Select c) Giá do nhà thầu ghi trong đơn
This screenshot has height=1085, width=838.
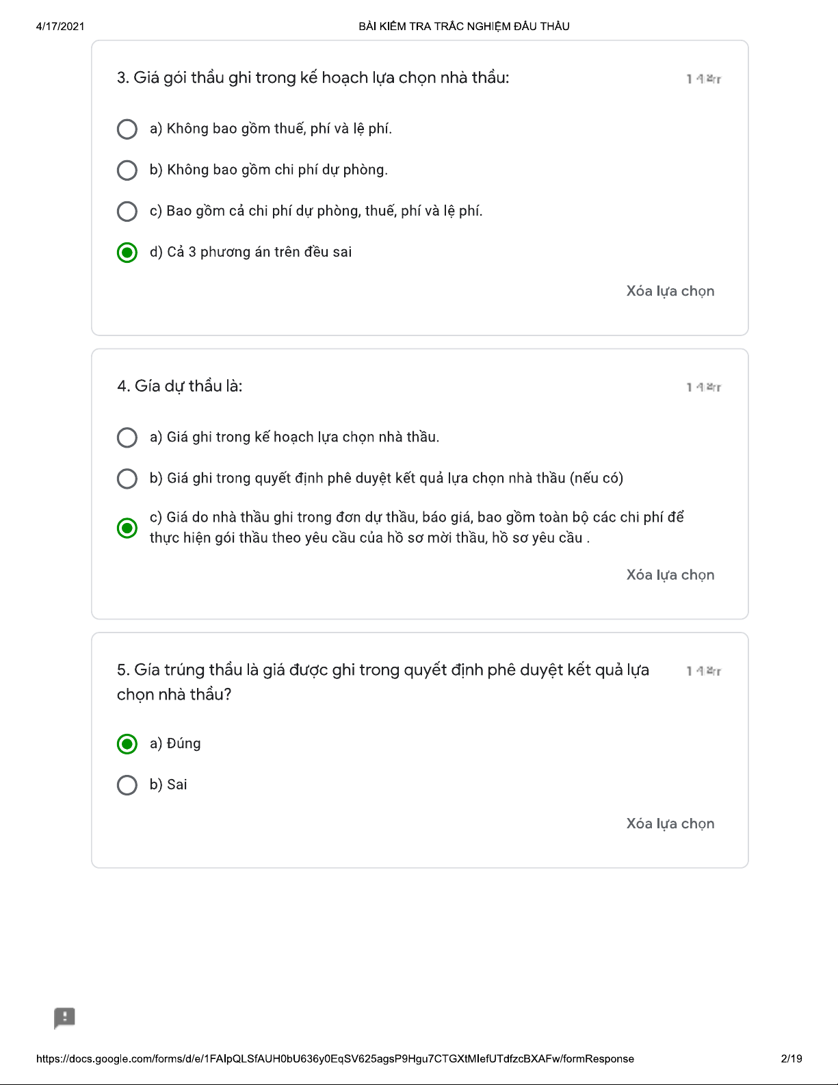[127, 528]
